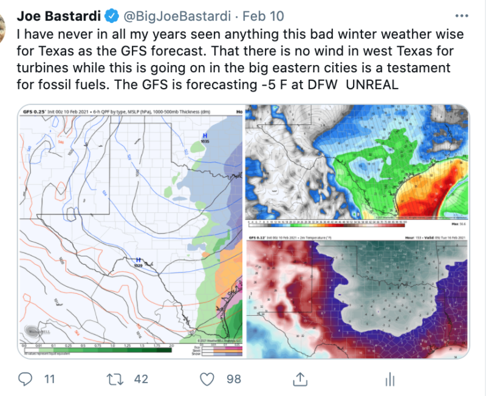Open the Feb 10 timestamp link

point(263,16)
